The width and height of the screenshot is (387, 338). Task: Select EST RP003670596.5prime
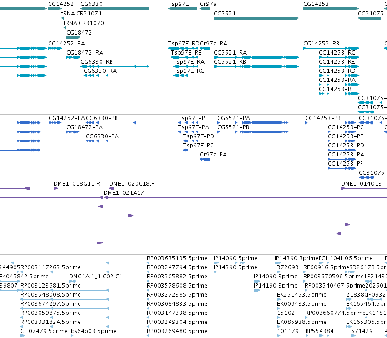[x=333, y=277]
